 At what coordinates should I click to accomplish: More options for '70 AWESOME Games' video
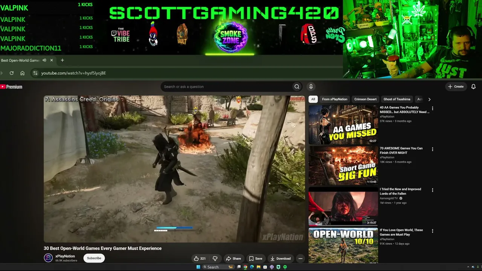click(x=432, y=149)
